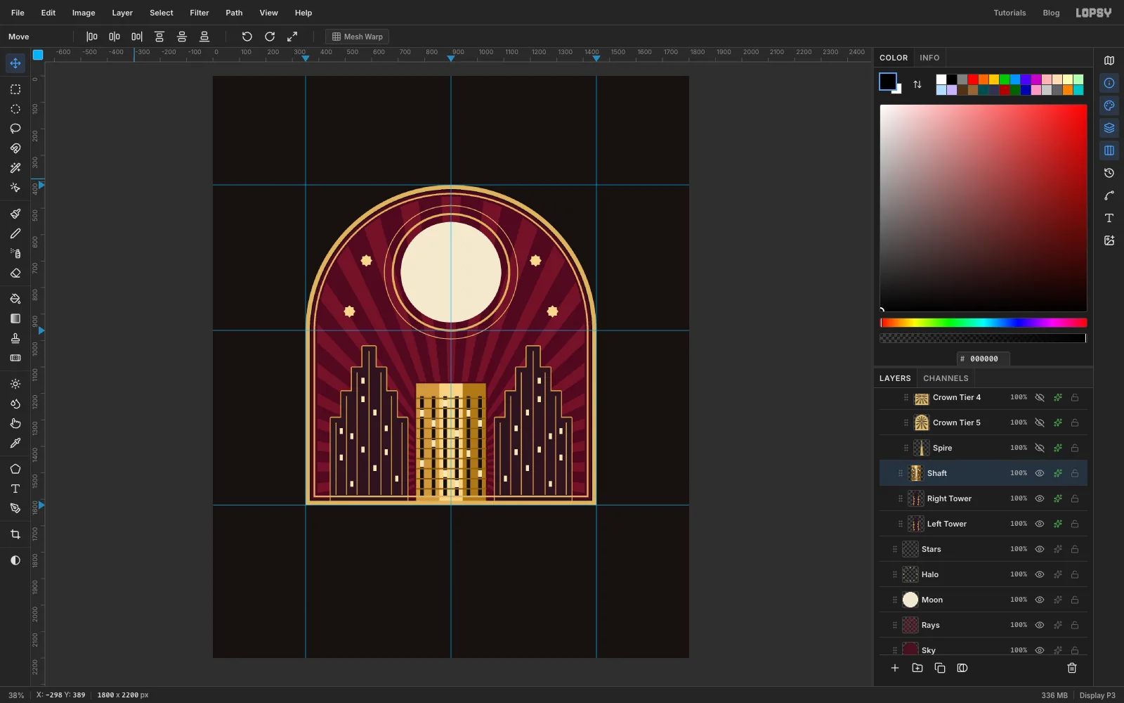Show the Crown Tier 4 layer
Viewport: 1124px width, 703px height.
[x=1040, y=397]
